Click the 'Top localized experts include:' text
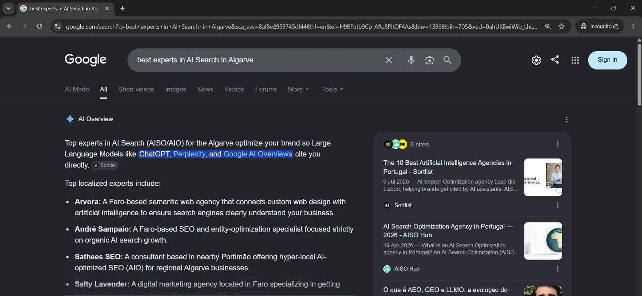 113,184
